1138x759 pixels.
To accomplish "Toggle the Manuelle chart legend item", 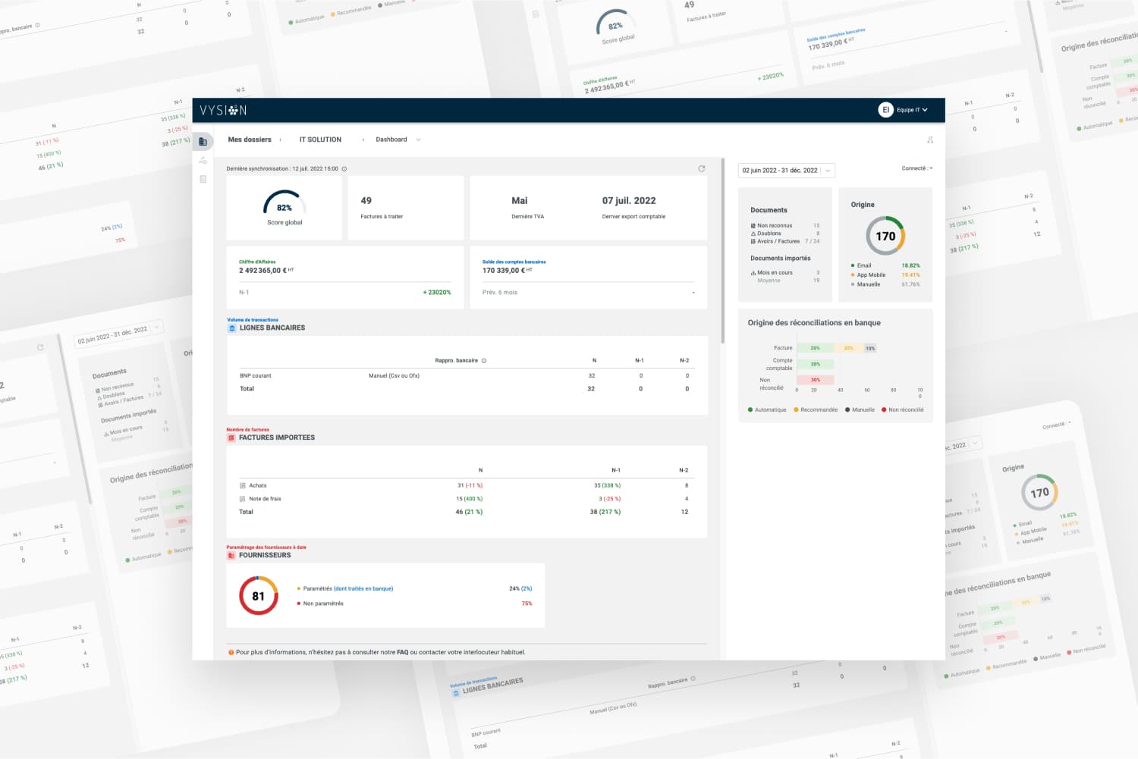I will [x=860, y=410].
